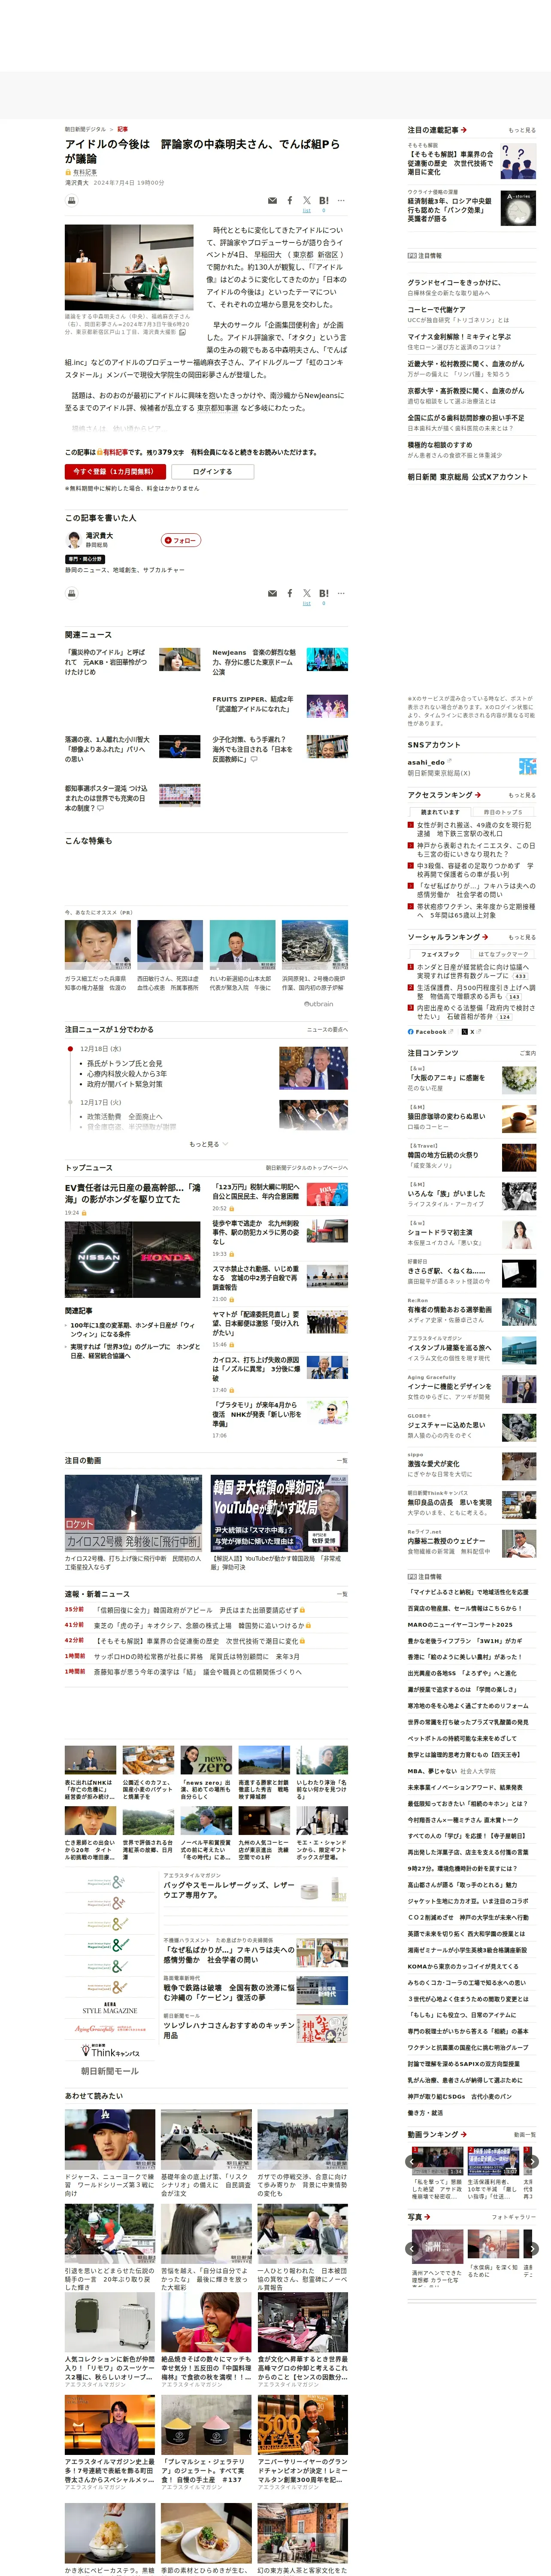
Task: Open the asahi_edo account avatar icon
Action: click(x=528, y=766)
